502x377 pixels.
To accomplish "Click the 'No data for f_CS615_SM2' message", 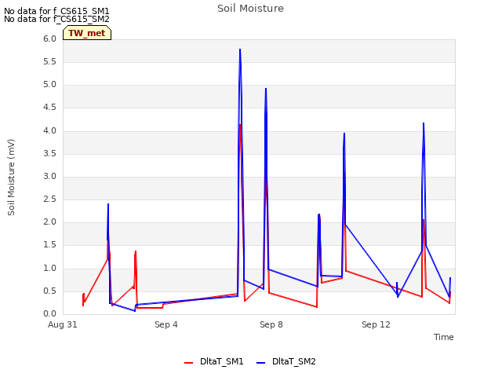I will click(x=56, y=19).
